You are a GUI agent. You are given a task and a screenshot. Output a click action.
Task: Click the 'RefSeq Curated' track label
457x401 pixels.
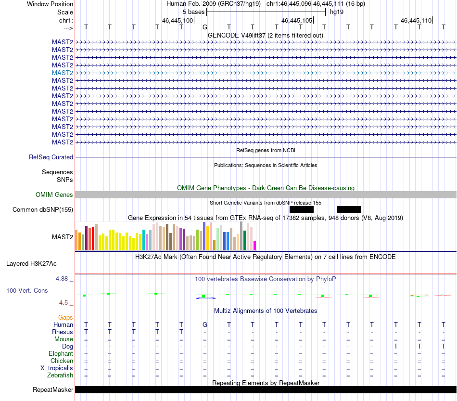[51, 157]
